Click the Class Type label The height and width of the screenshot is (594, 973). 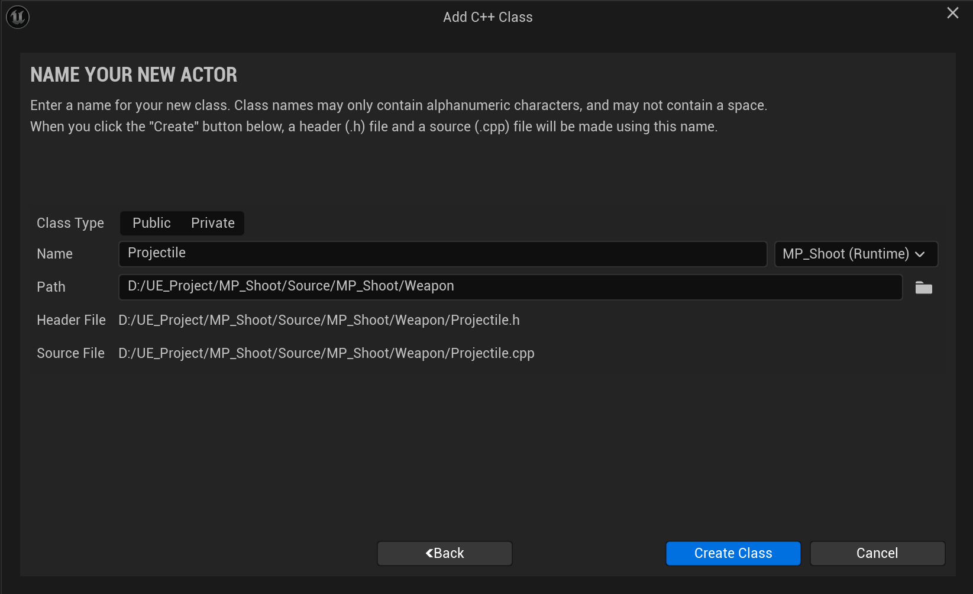click(x=70, y=223)
